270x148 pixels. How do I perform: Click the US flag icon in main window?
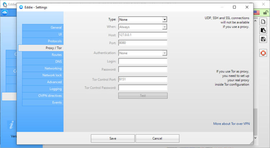(257, 13)
